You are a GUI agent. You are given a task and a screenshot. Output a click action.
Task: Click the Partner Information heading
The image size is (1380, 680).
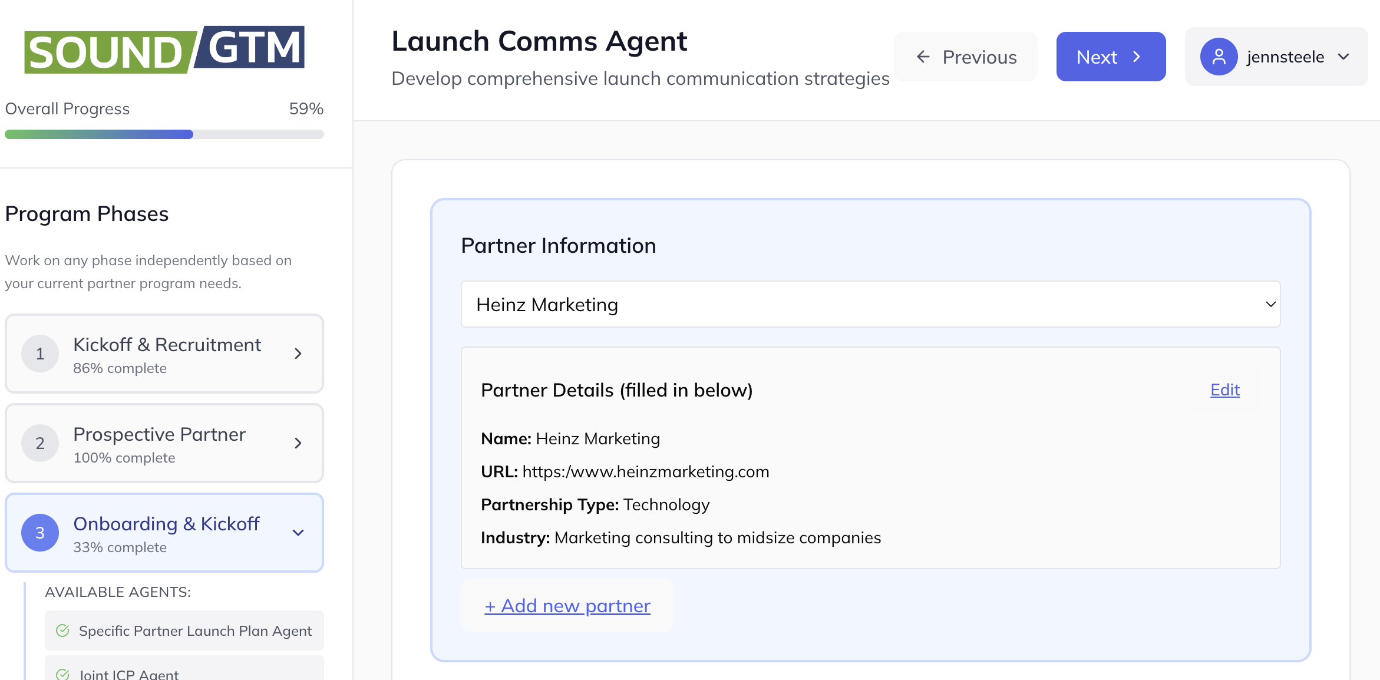[559, 245]
